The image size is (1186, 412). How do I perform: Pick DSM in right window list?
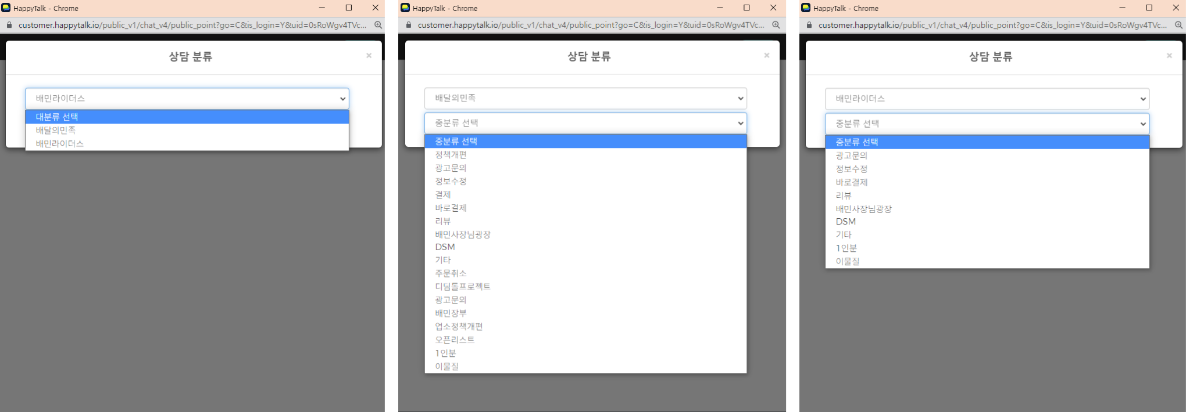click(987, 222)
